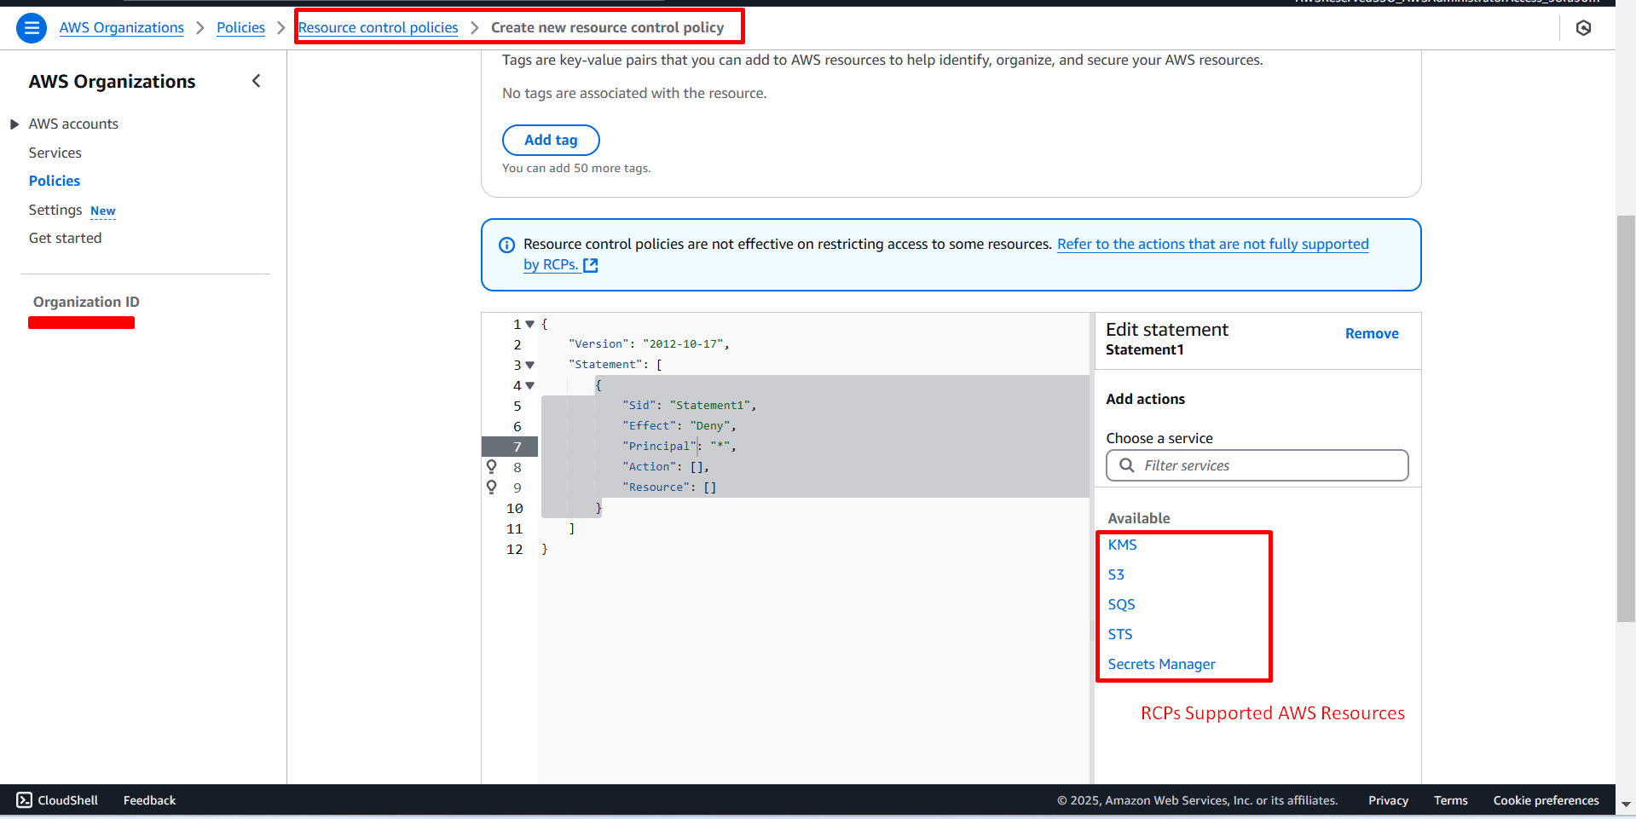Fold the Statement array at line 3
Image resolution: width=1636 pixels, height=819 pixels.
tap(529, 366)
